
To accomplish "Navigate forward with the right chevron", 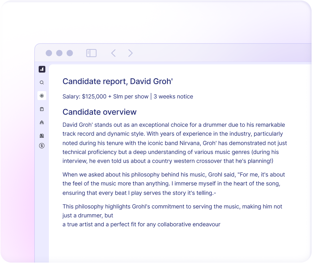I will pos(130,53).
